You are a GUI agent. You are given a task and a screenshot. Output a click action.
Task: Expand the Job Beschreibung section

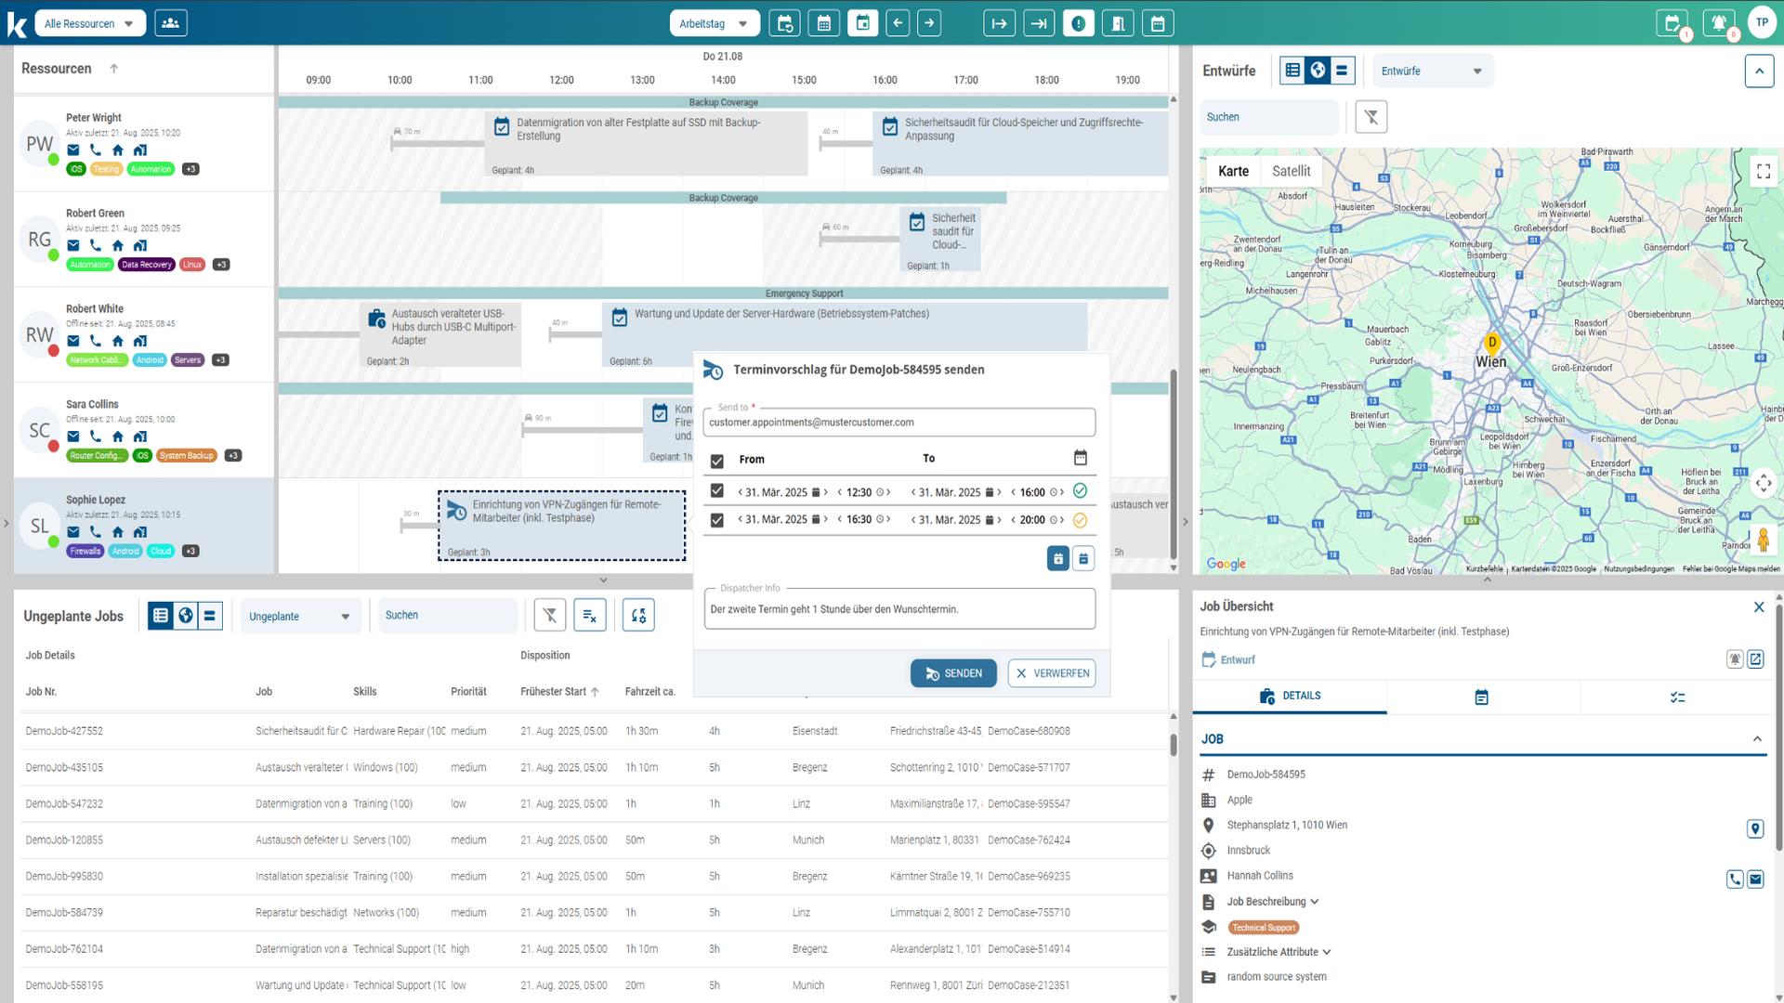(1272, 901)
